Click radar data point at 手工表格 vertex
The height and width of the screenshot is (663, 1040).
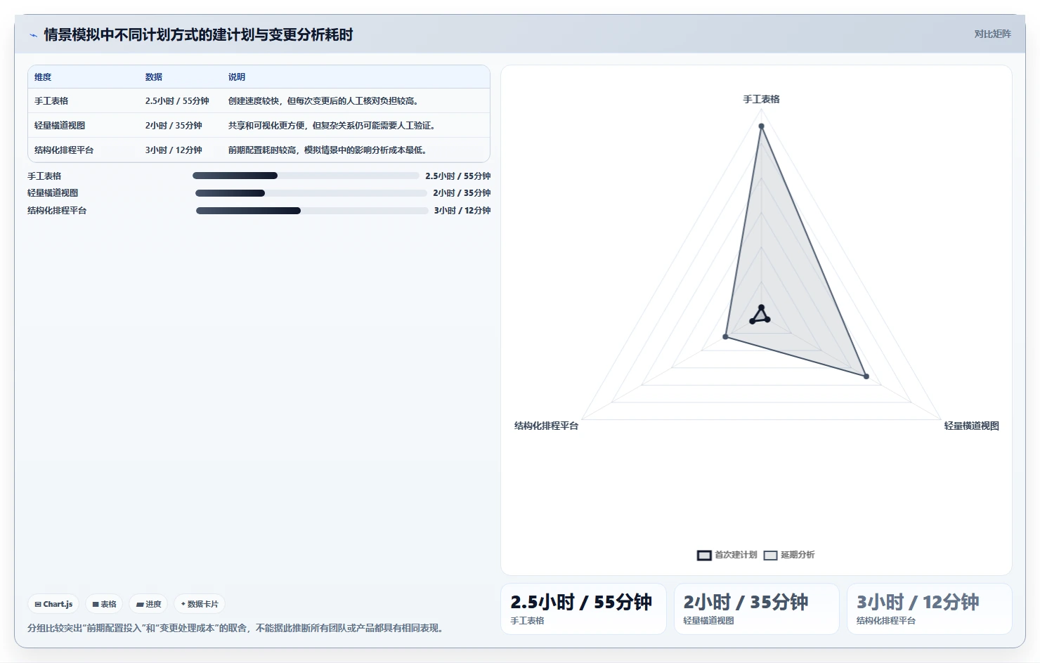pos(761,126)
